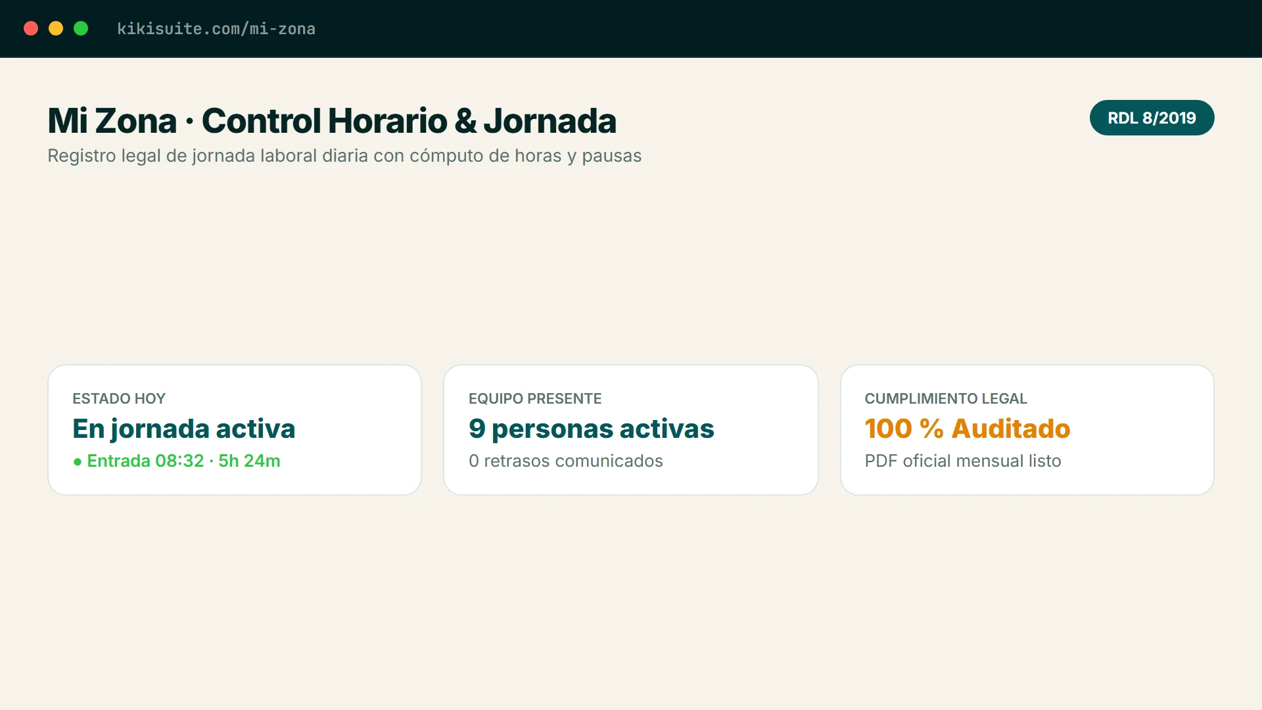Screen dimensions: 1262x710
Task: Click the green maximize window dot
Action: coord(81,28)
